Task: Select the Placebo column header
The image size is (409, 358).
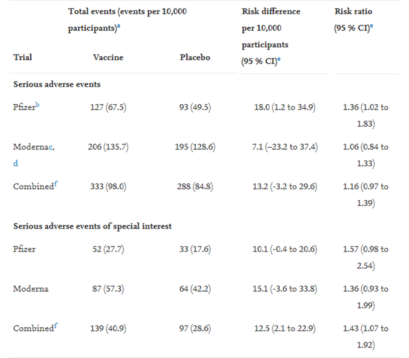Action: [x=195, y=57]
